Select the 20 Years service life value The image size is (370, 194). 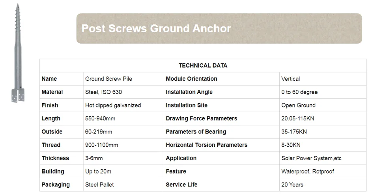coord(292,185)
